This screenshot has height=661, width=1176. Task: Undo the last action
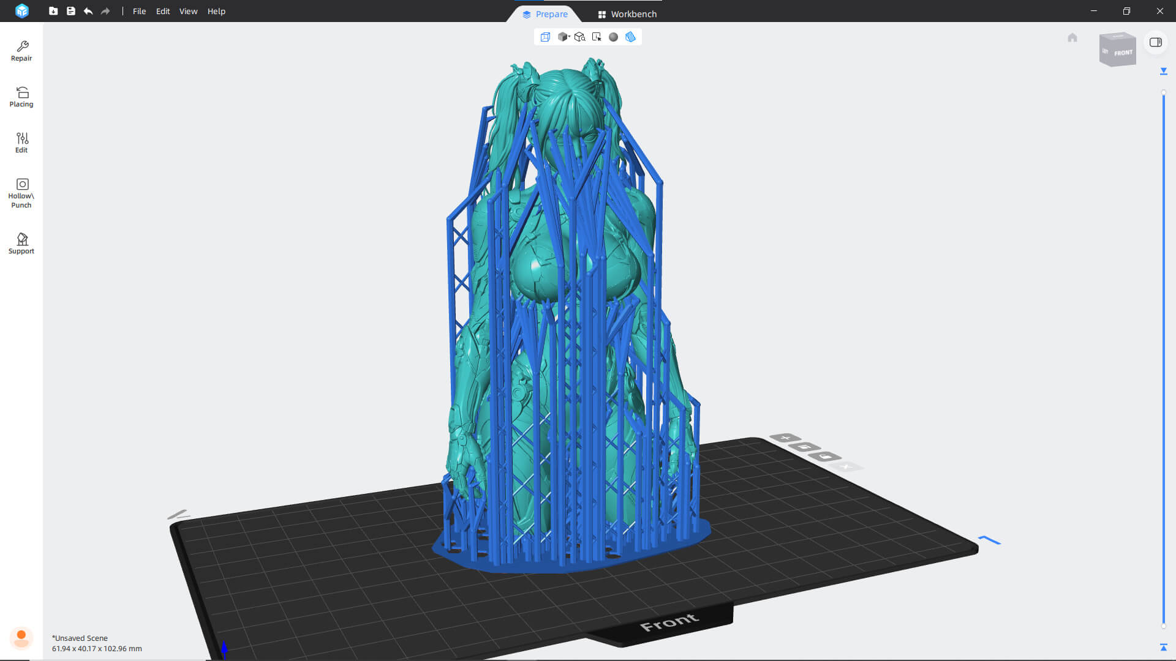[88, 11]
